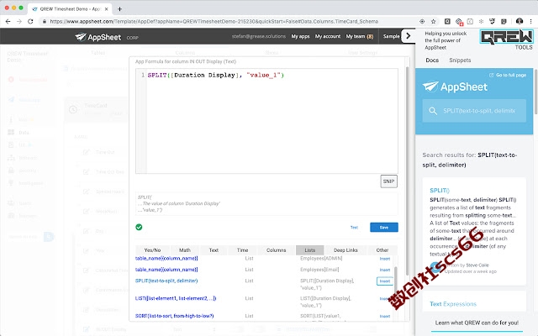Image resolution: width=538 pixels, height=336 pixels.
Task: Open My team (8) menu
Action: [360, 36]
